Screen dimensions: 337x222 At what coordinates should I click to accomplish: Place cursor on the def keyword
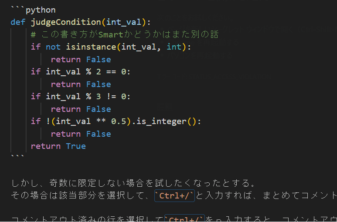(18, 22)
